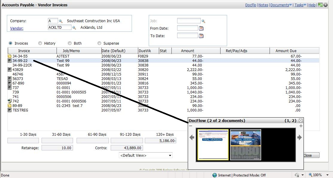This screenshot has width=333, height=178.
Task: Click folder icon beside invoice 89-89
Action: (x=10, y=105)
